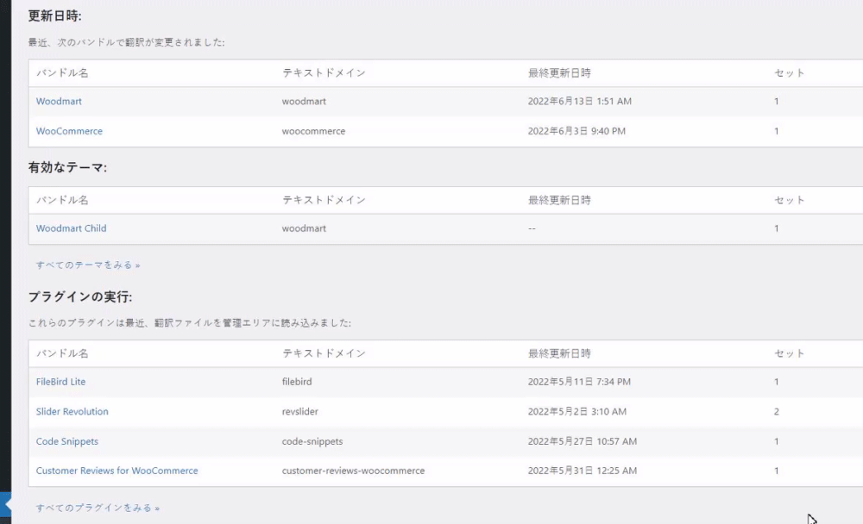Click the 2022年6月13日 1:51 AM date cell
This screenshot has height=524, width=863.
tap(579, 102)
